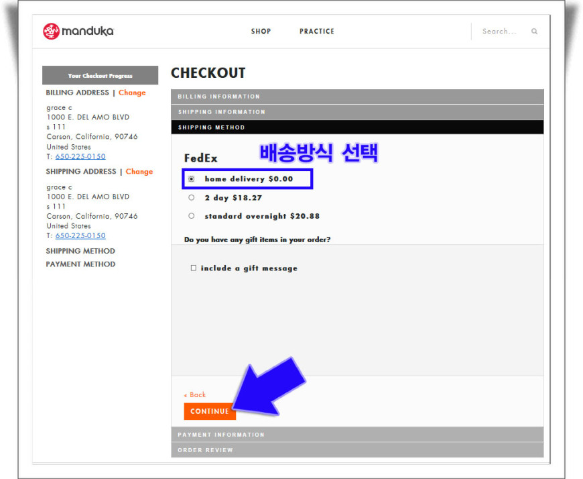Click the orange CONTINUE button

(210, 411)
